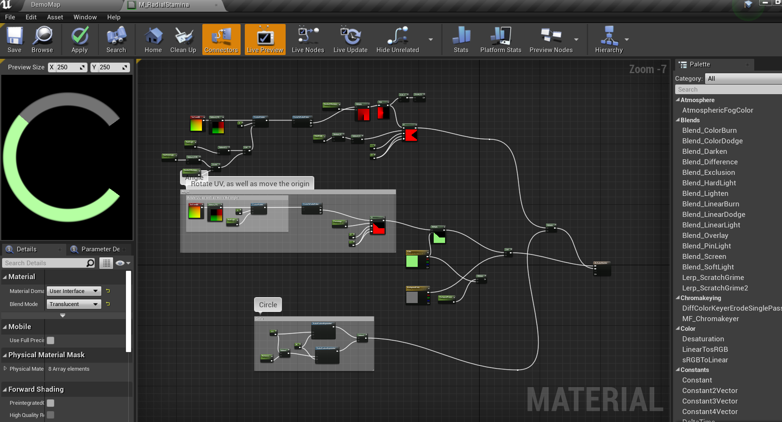Expand Physical Material array elements
The width and height of the screenshot is (782, 422).
(x=5, y=369)
